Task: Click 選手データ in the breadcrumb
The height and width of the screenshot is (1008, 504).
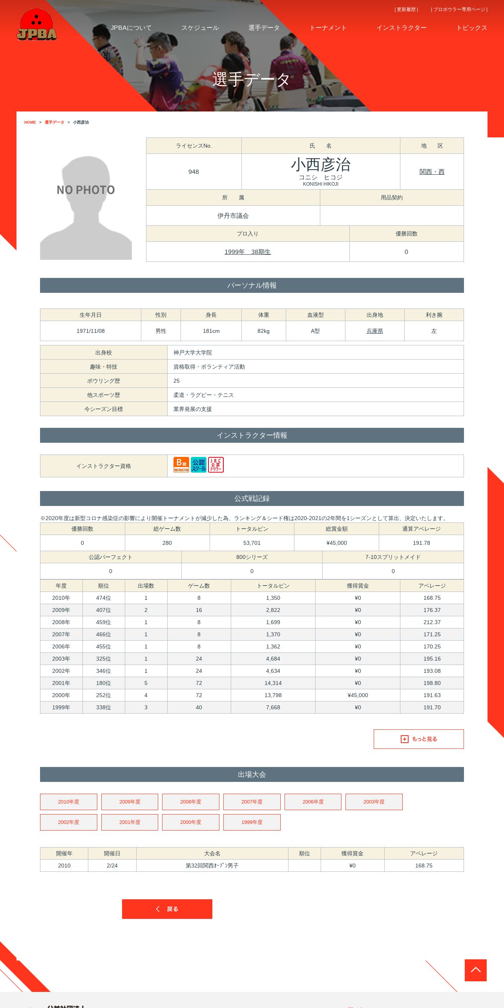Action: (55, 122)
